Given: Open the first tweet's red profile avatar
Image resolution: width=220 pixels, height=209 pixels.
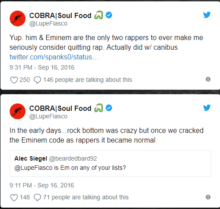Looking at the screenshot, I should coord(18,18).
